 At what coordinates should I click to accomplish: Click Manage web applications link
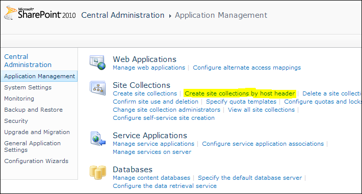[x=149, y=68]
